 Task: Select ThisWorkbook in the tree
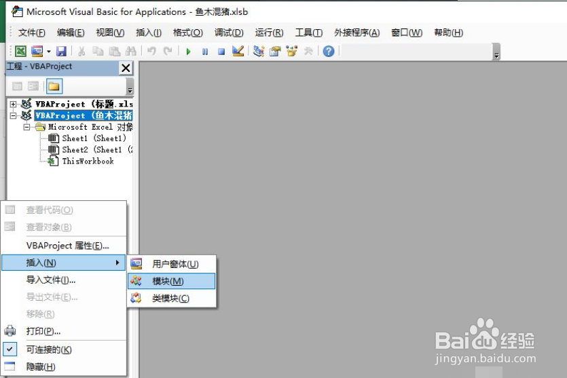[88, 161]
